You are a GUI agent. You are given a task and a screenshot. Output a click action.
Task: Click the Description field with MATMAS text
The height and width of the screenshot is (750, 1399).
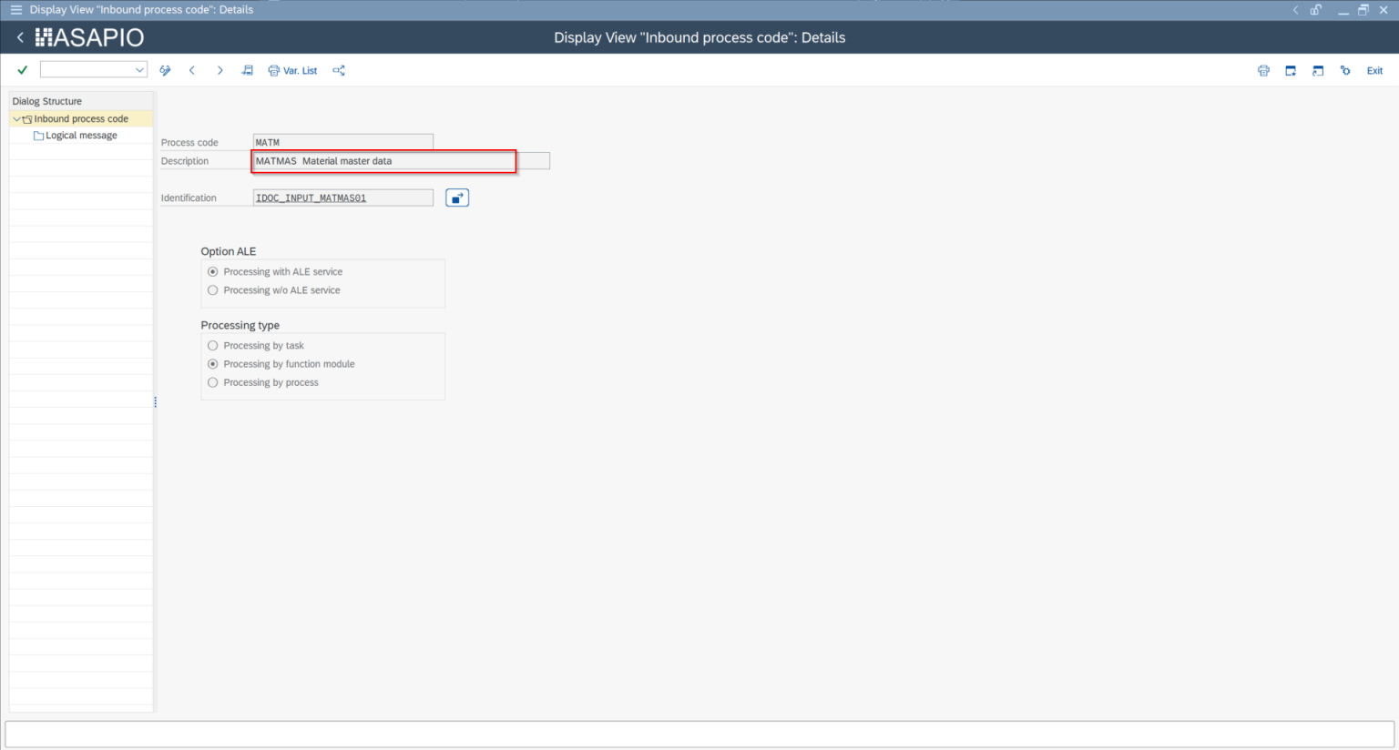coord(383,161)
